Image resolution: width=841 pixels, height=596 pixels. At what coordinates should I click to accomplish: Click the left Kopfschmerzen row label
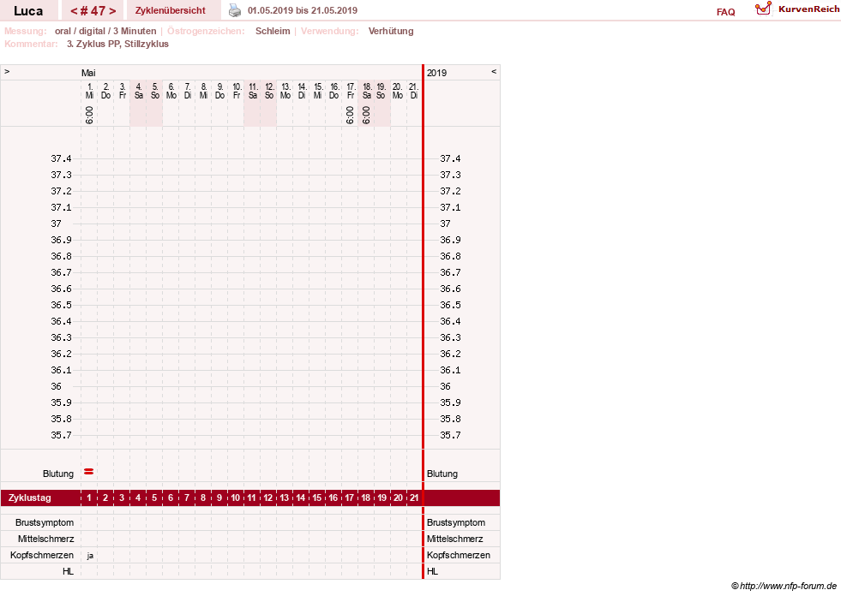coord(42,555)
